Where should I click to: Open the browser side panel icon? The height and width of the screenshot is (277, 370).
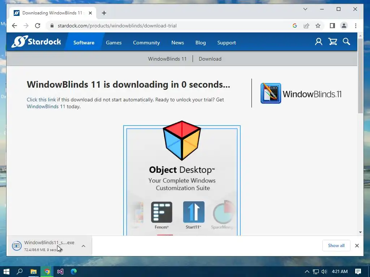[332, 26]
